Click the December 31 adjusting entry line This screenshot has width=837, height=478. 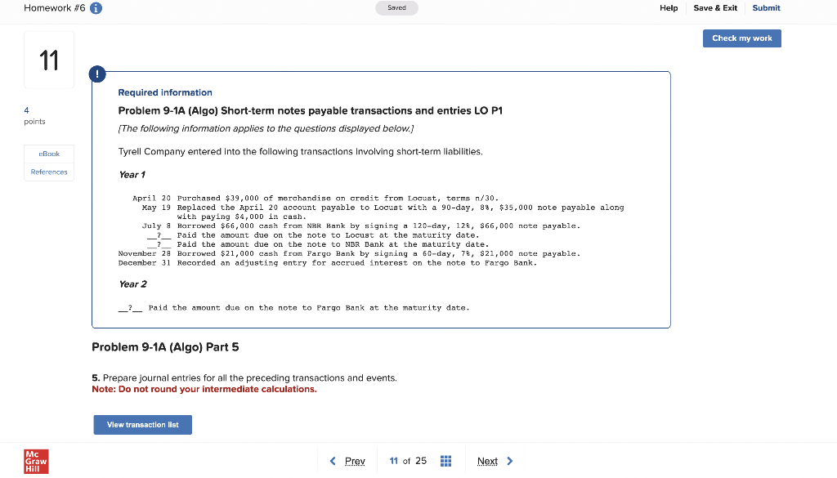[327, 262]
